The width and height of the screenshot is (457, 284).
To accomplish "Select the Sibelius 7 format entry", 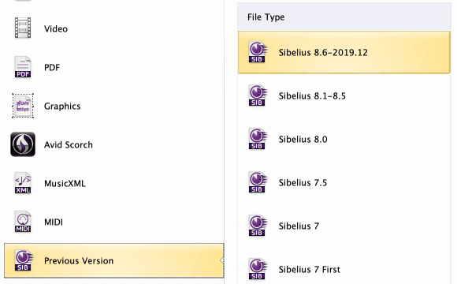I will [x=344, y=226].
